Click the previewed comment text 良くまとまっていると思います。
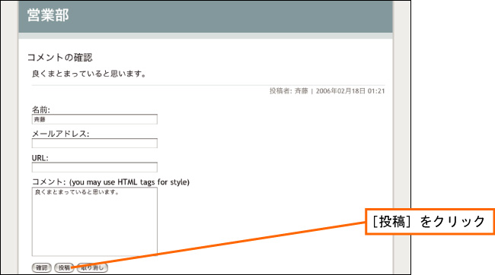 coord(88,74)
